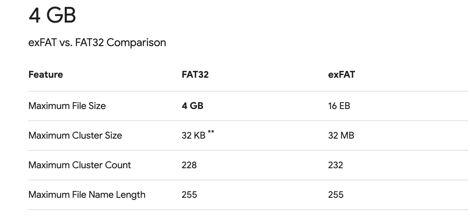Screen dimensions: 470x216
Task: Click the "32 MB" cell
Action: [341, 136]
